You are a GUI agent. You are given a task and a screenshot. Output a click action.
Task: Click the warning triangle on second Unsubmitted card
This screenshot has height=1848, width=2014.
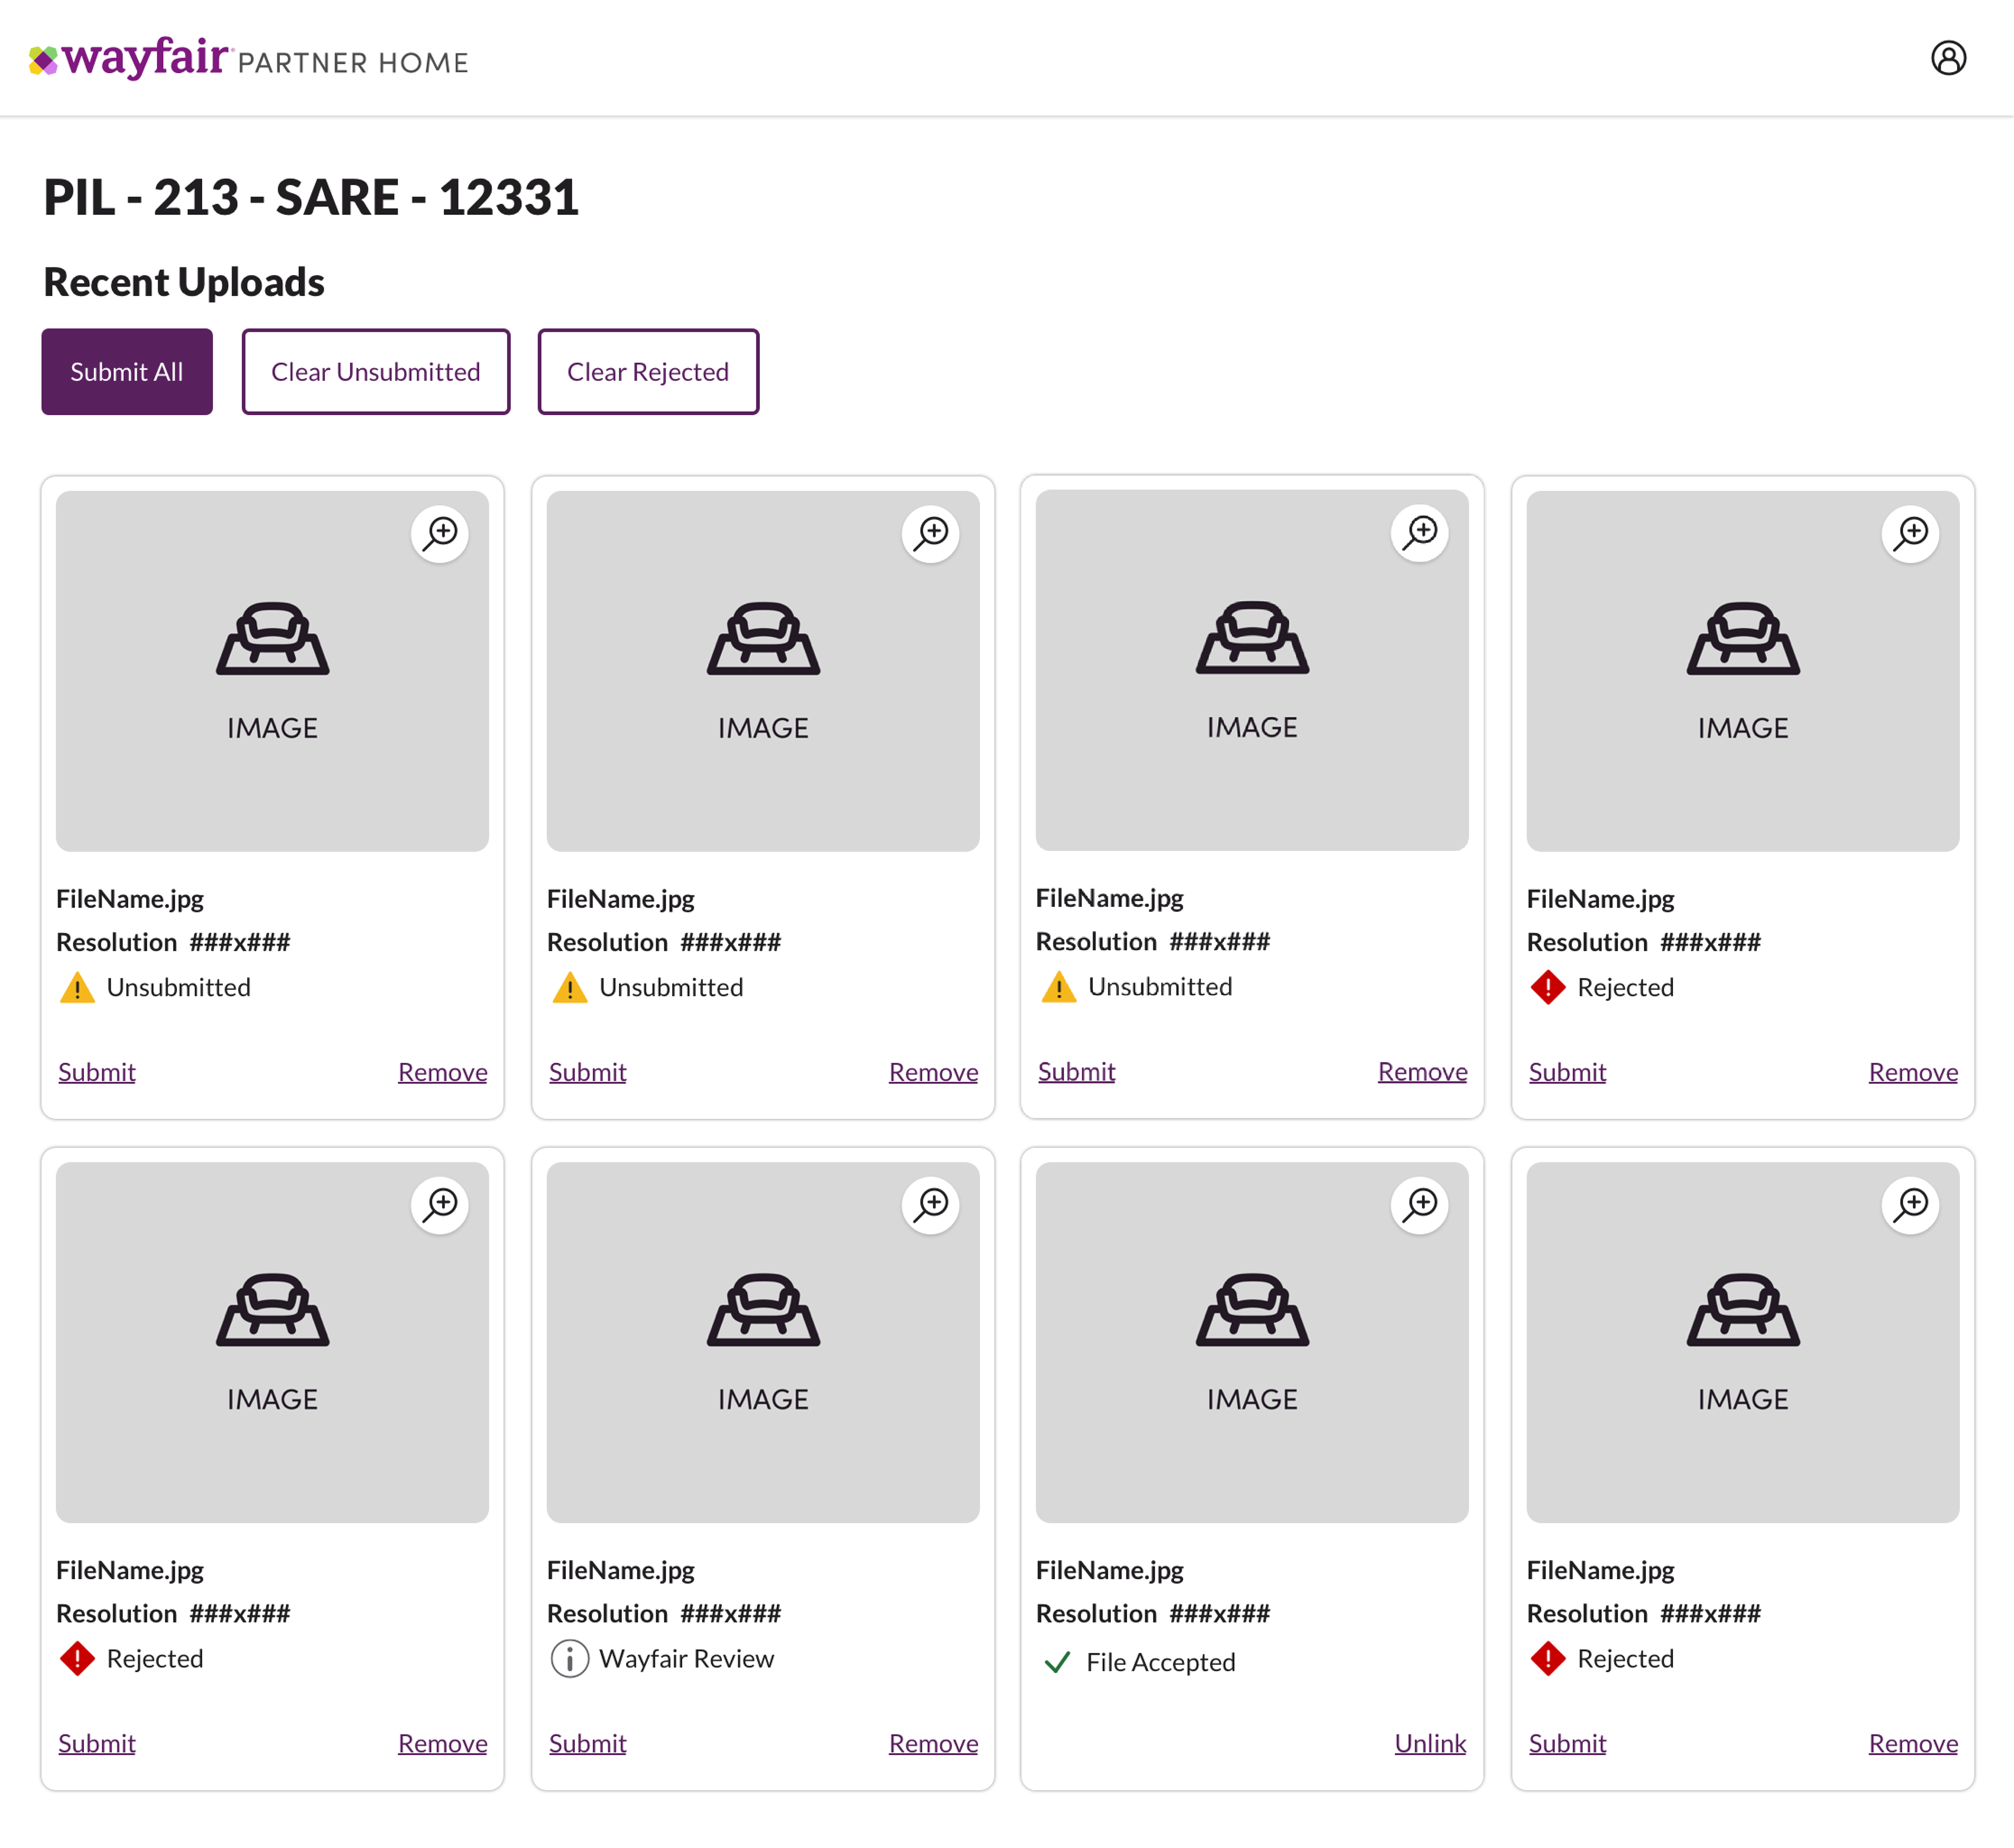pyautogui.click(x=569, y=987)
